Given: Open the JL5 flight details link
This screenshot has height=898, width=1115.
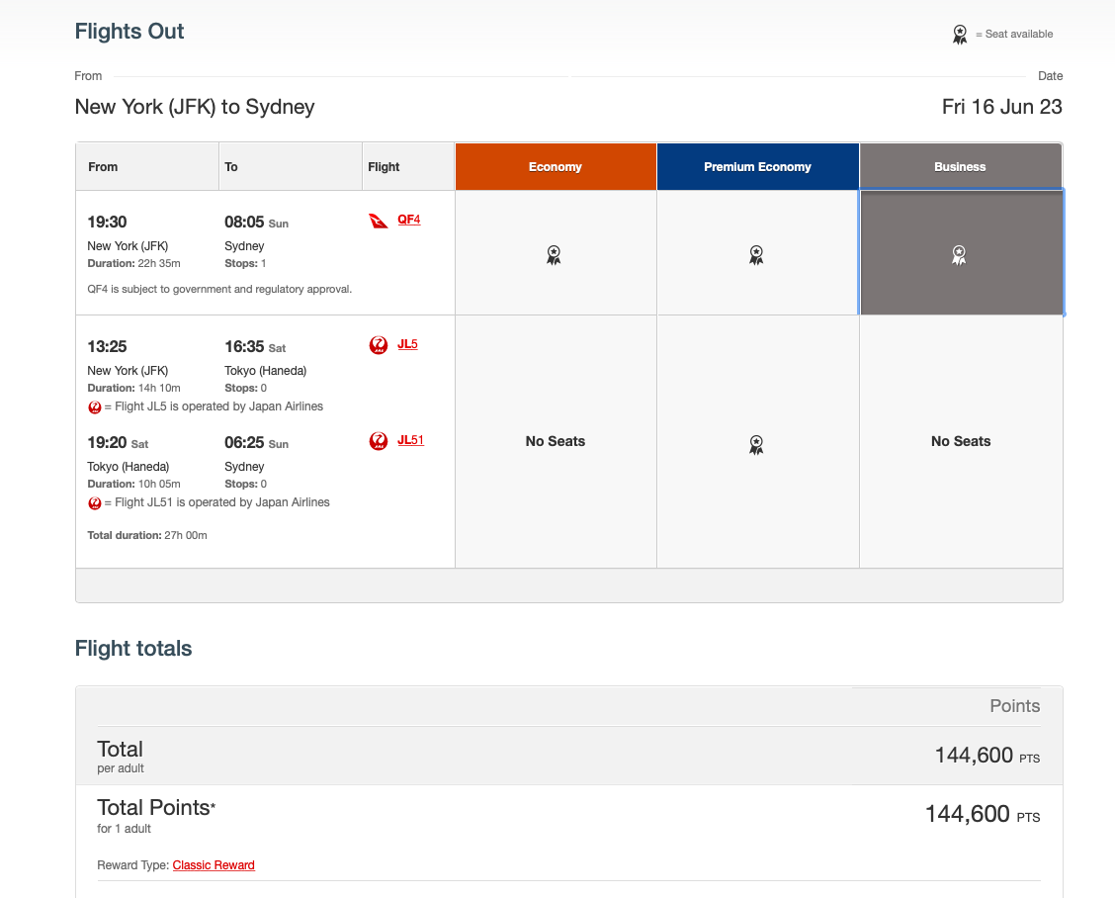Looking at the screenshot, I should point(408,344).
